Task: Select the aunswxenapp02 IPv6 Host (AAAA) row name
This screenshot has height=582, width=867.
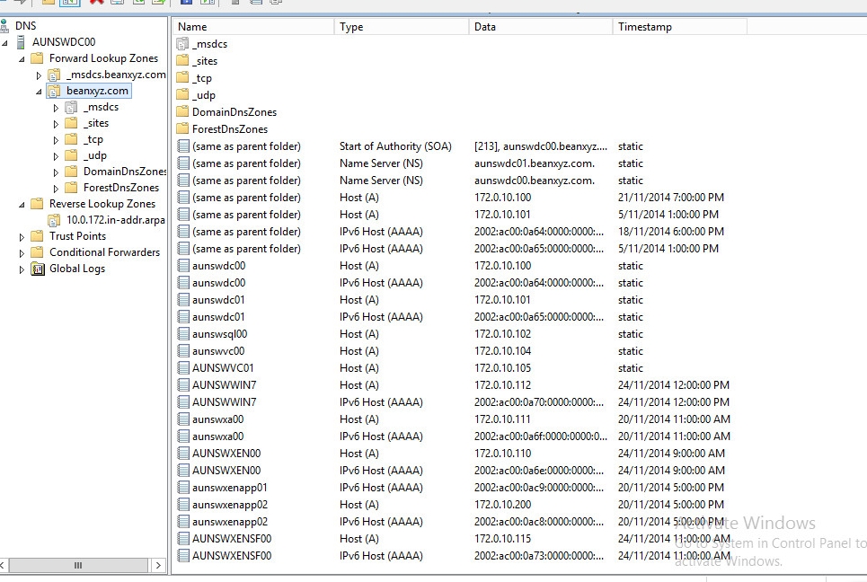Action: point(230,522)
